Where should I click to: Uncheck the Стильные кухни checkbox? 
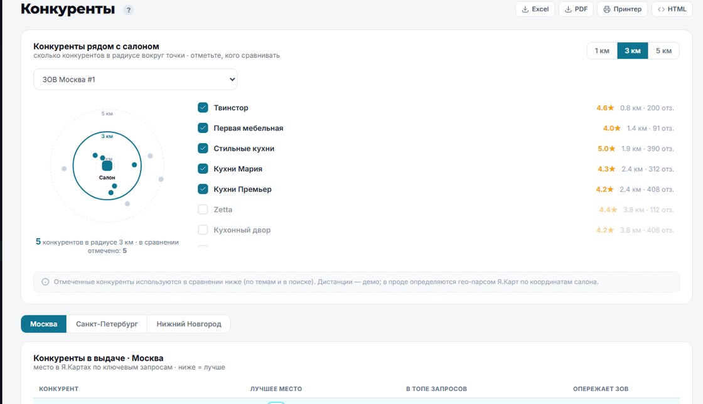coord(203,148)
